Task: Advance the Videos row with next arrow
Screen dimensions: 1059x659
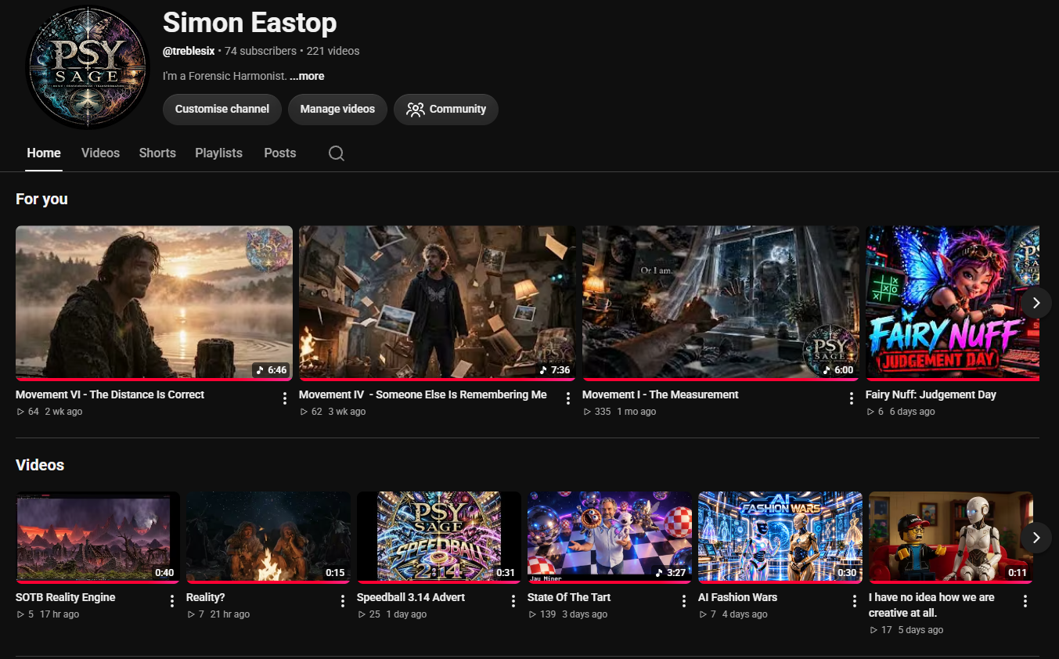Action: (x=1036, y=538)
